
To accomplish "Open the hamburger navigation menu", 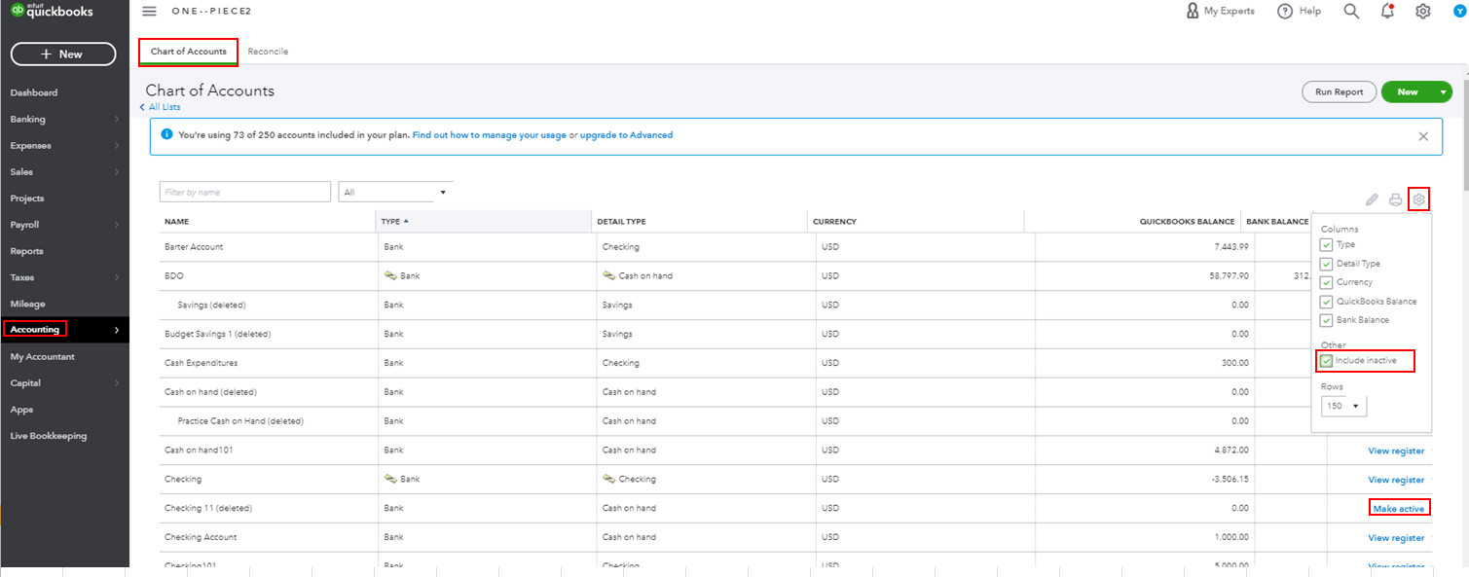I will pyautogui.click(x=149, y=11).
